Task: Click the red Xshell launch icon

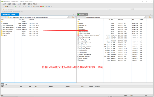Action: [41, 7]
